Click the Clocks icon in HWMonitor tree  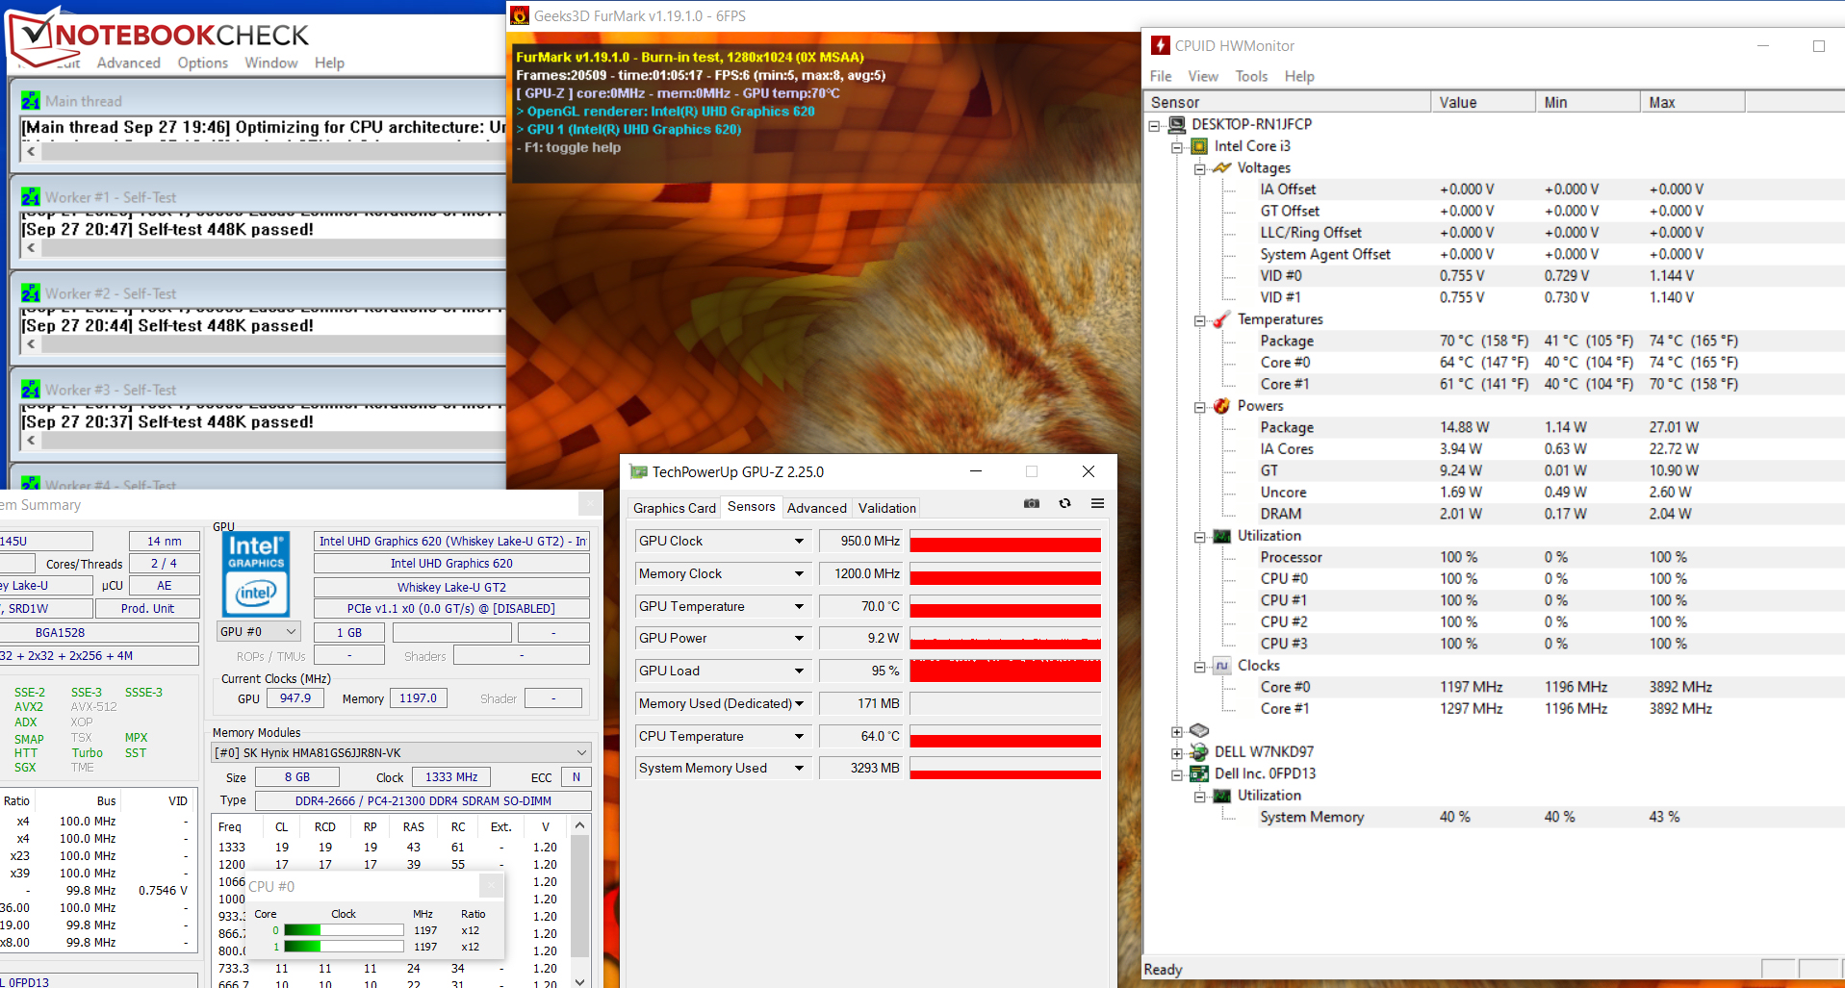click(x=1222, y=666)
